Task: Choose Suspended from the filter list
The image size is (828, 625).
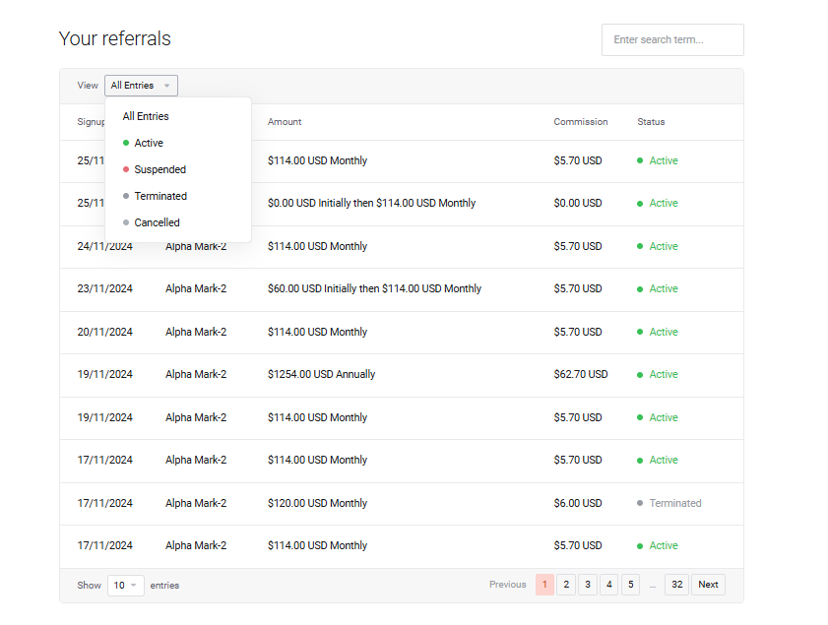Action: click(x=159, y=169)
